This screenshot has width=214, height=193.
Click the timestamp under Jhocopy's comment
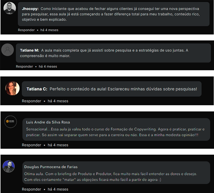(49, 30)
